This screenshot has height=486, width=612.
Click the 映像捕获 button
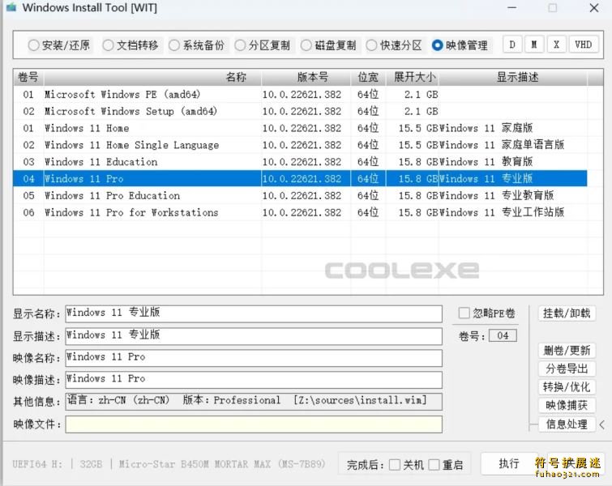pyautogui.click(x=567, y=405)
